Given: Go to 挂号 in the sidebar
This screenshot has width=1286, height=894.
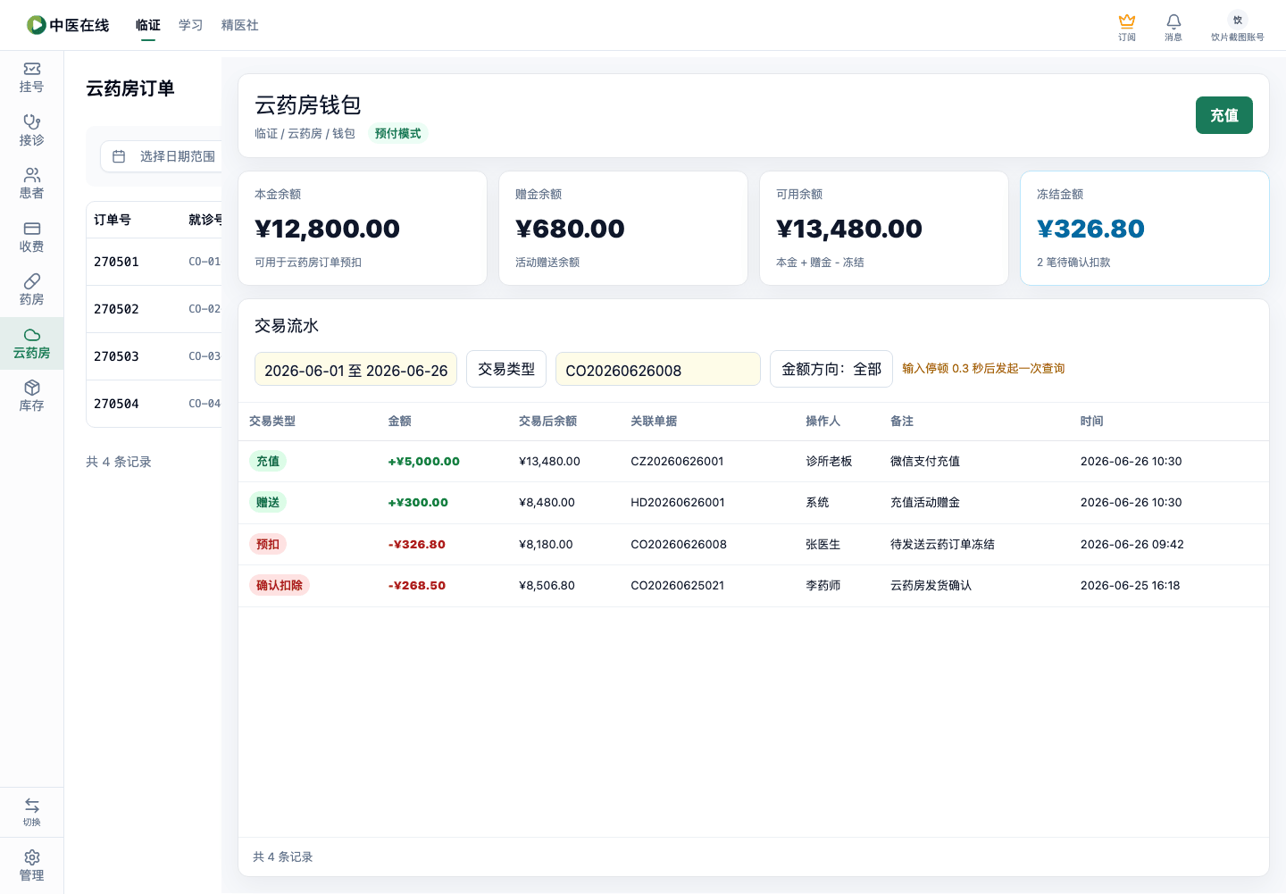Looking at the screenshot, I should [x=31, y=78].
